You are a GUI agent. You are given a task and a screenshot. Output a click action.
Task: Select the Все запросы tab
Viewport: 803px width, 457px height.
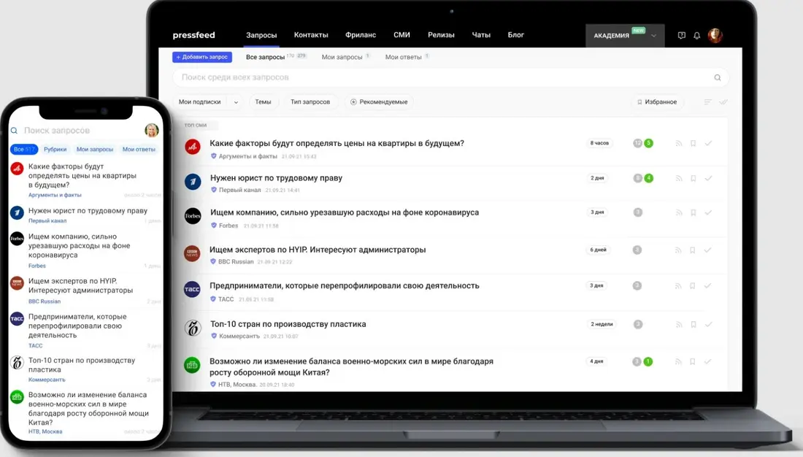tap(265, 57)
